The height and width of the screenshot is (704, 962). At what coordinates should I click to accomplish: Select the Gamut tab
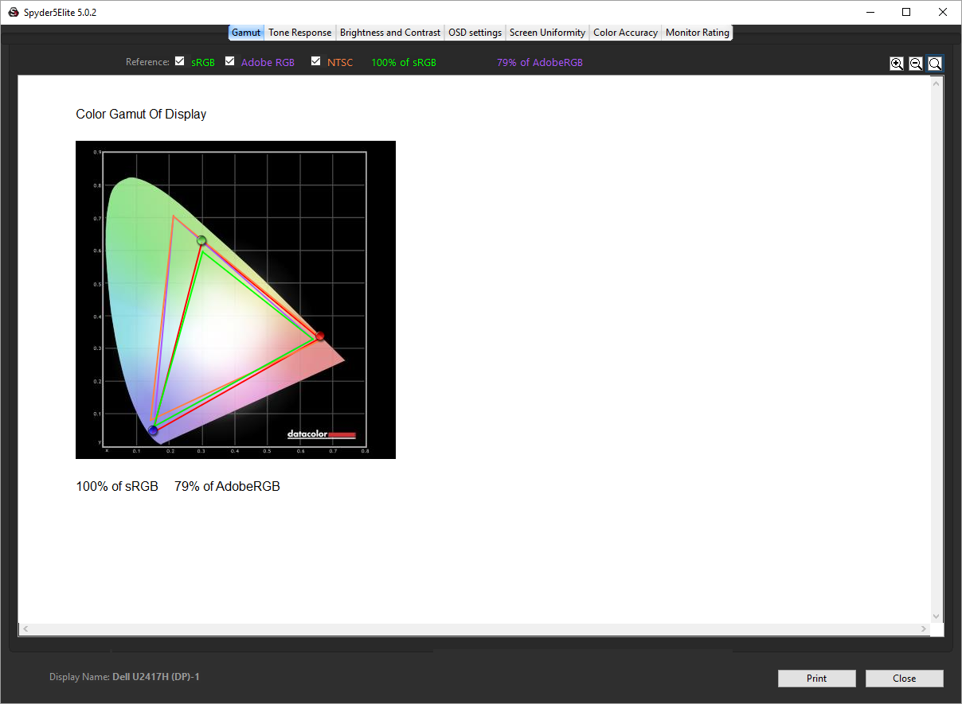point(246,33)
